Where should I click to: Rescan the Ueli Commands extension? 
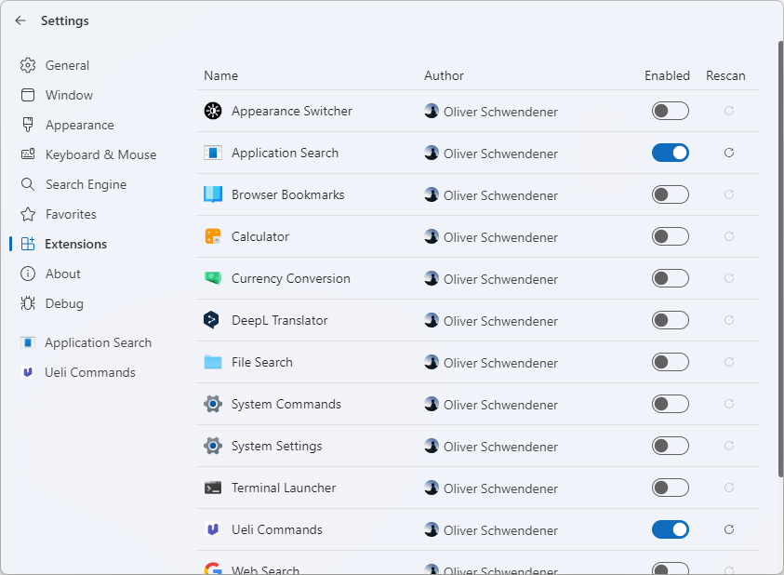click(x=729, y=529)
